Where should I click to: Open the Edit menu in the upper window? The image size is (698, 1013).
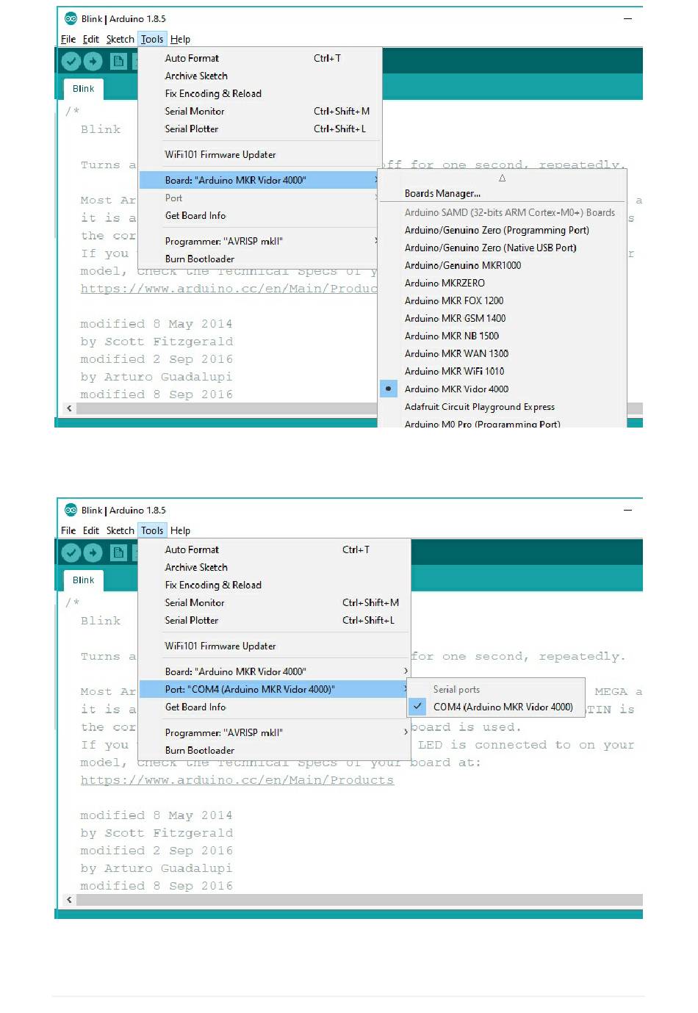click(91, 39)
